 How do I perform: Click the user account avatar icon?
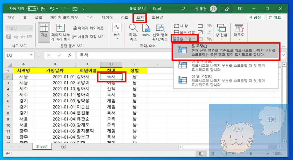click(x=213, y=9)
